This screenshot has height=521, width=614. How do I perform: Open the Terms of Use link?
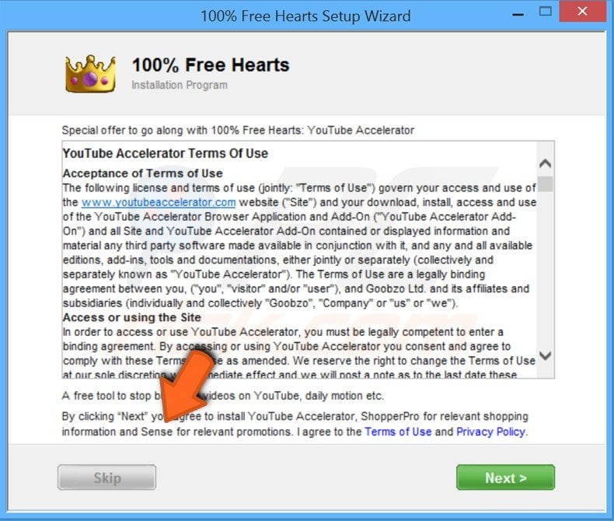(398, 432)
